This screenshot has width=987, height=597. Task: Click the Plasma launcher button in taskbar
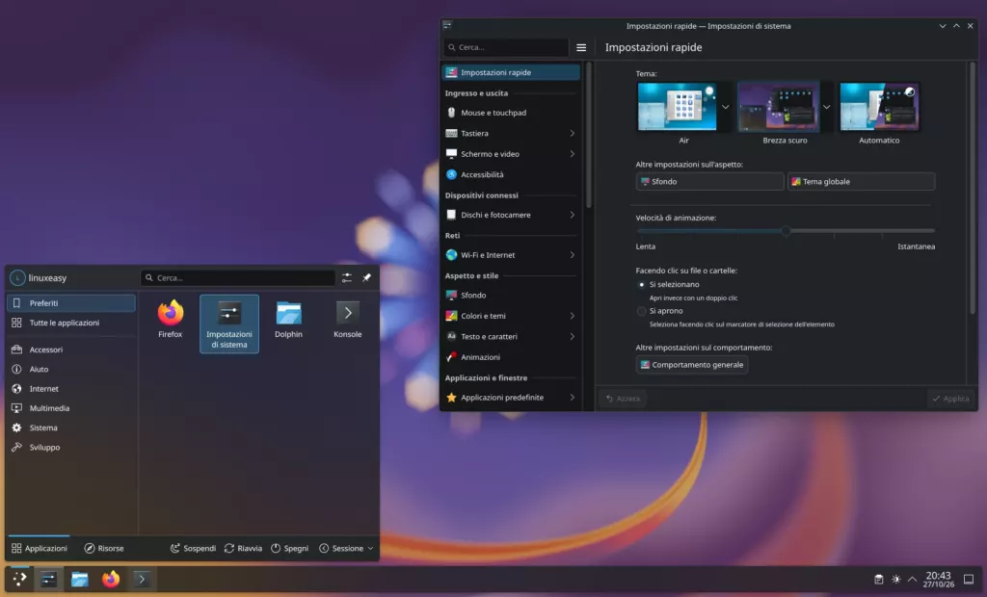click(19, 579)
